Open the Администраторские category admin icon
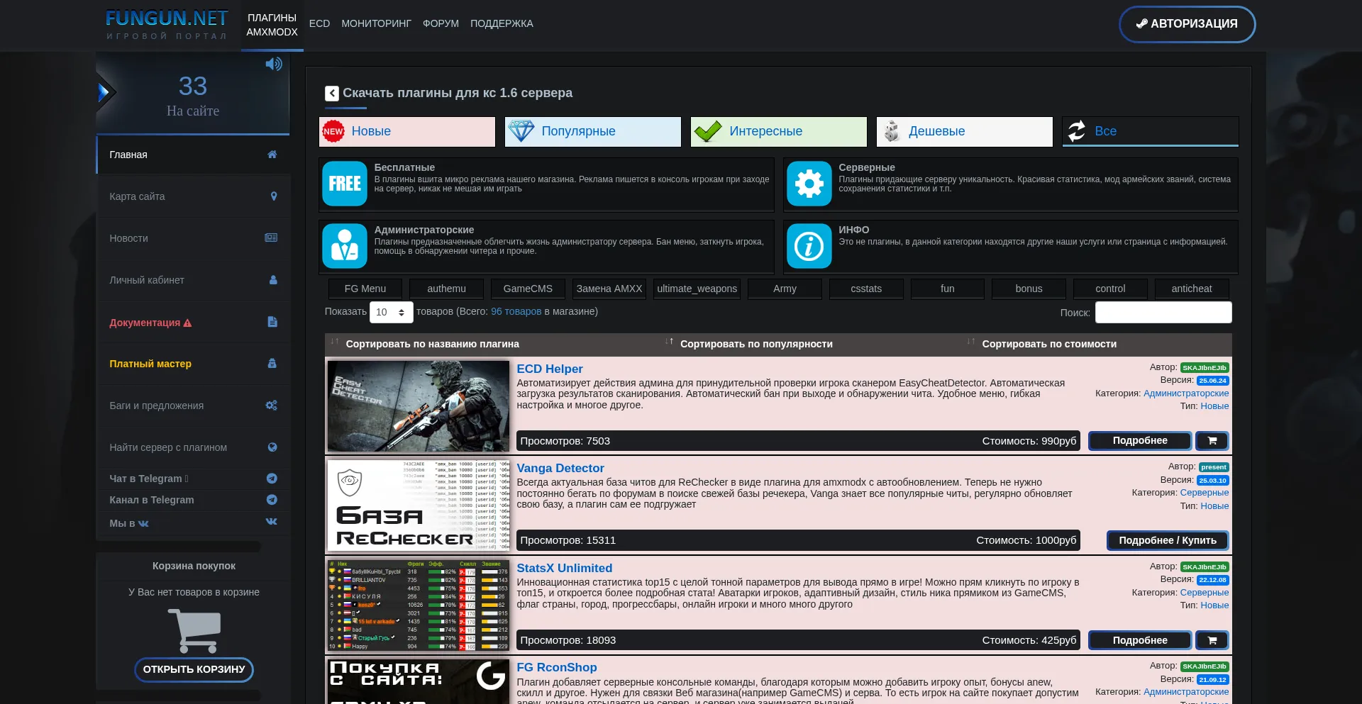 coord(345,246)
